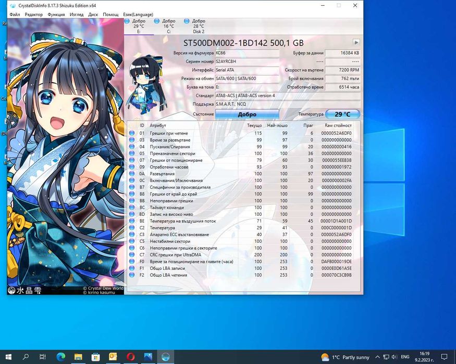Viewport: 456px width, 364px height.
Task: Click status orb for attribute 0A
Action: 132,174
